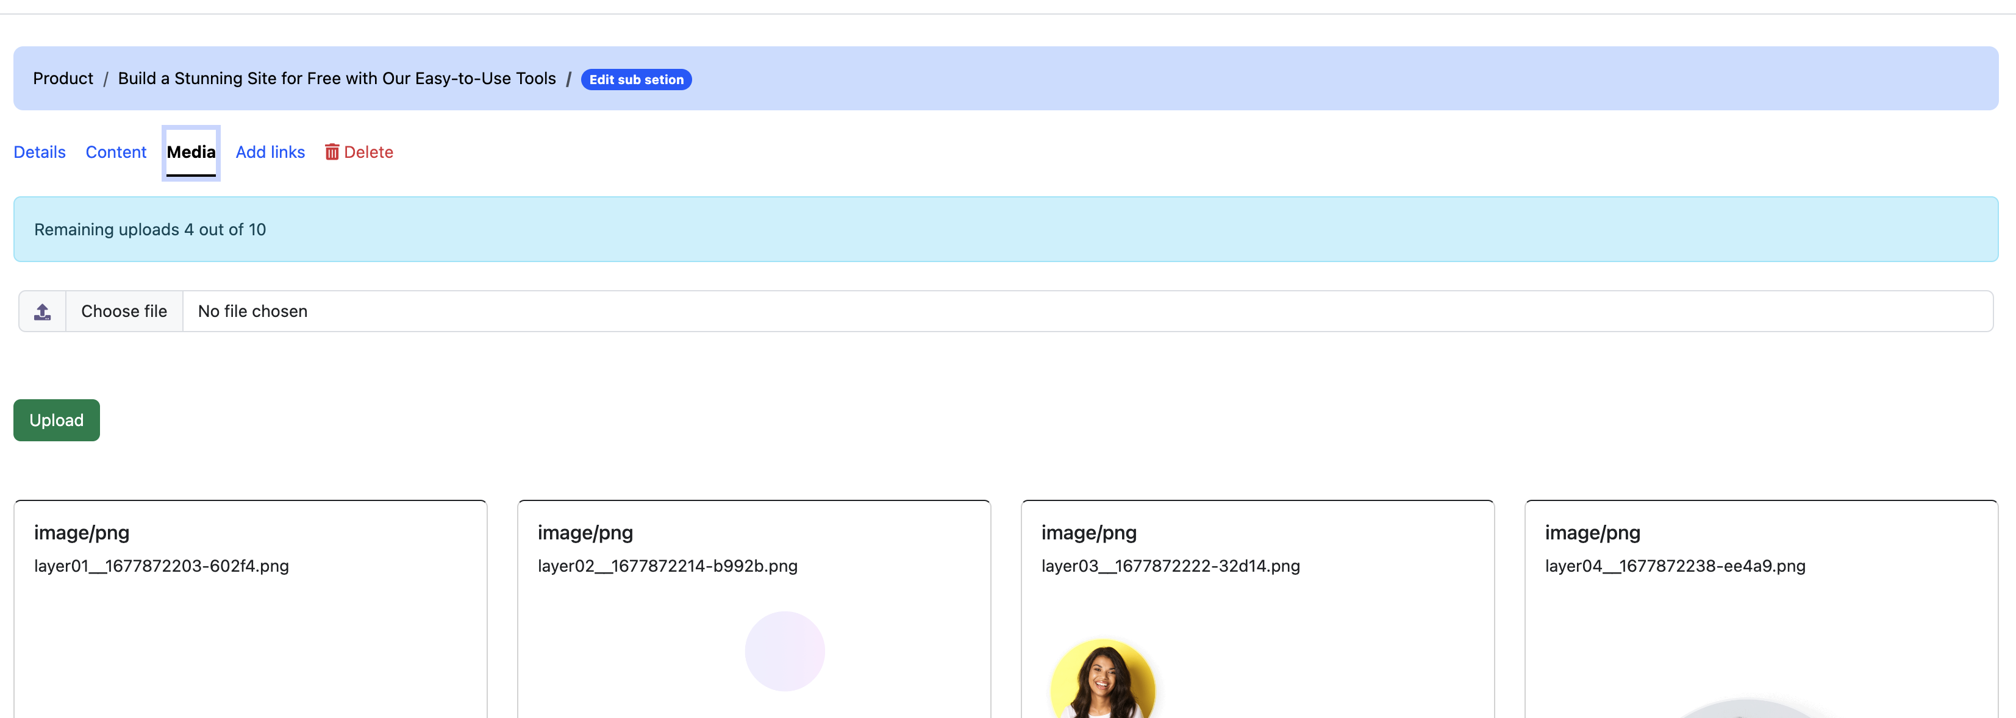Open the Build a Stunning Site breadcrumb

pos(337,78)
